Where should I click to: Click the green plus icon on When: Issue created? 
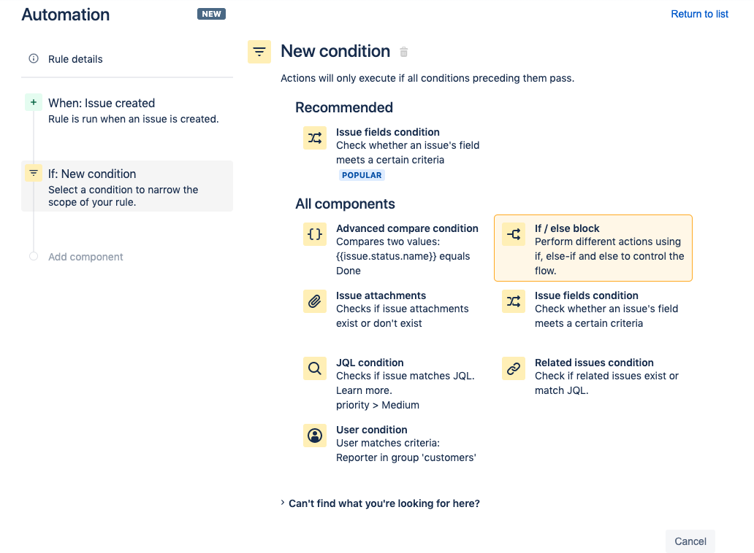(33, 103)
